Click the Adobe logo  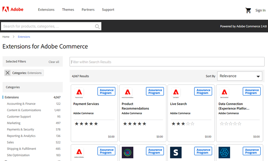click(x=13, y=9)
